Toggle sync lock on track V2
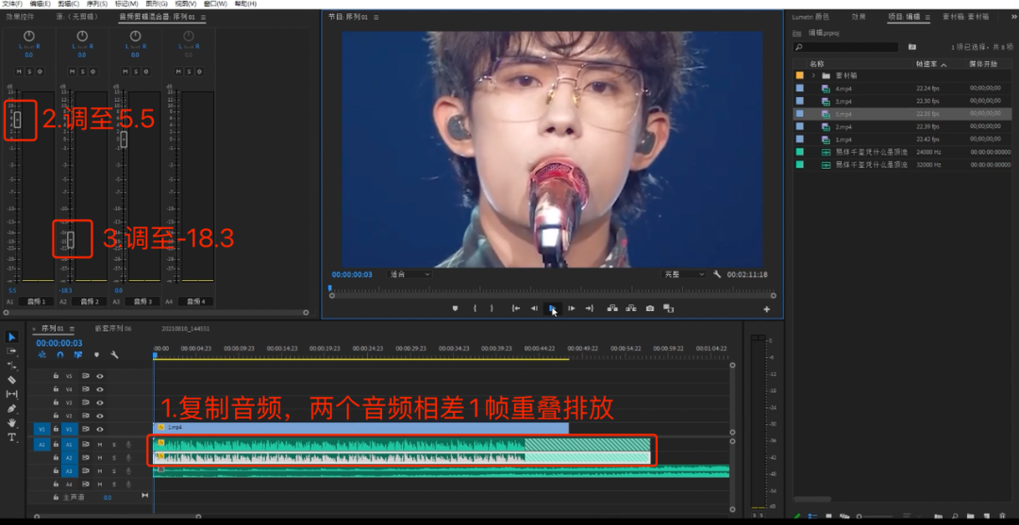The width and height of the screenshot is (1019, 525). click(86, 416)
